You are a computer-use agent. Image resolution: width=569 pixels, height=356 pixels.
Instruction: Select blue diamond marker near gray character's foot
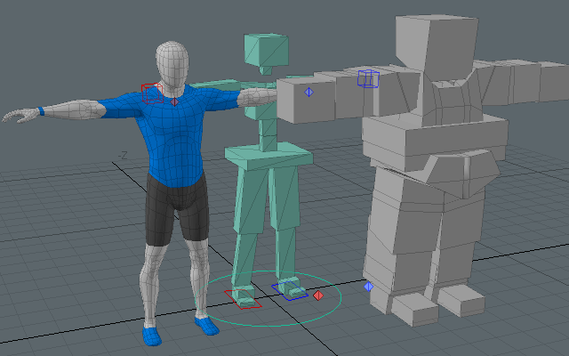[x=368, y=286]
